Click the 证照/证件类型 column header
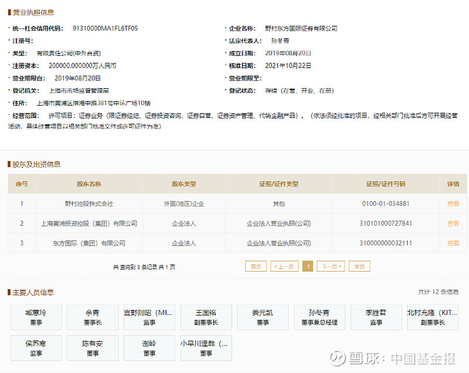 click(x=279, y=184)
